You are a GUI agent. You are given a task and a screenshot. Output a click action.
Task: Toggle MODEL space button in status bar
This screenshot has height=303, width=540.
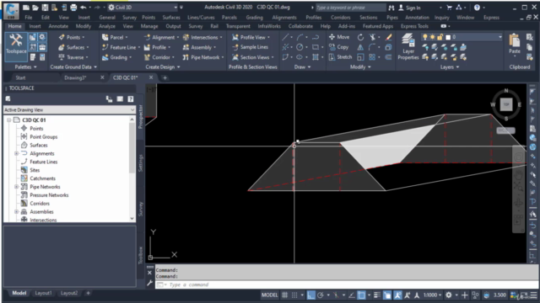point(269,295)
